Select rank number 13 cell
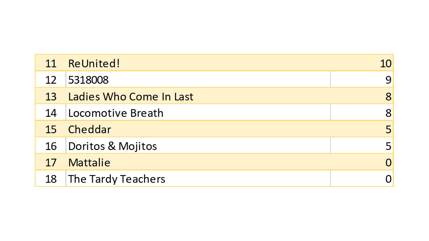 click(51, 96)
